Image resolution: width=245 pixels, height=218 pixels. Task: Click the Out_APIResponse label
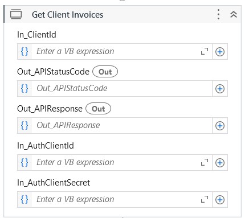[x=50, y=109]
